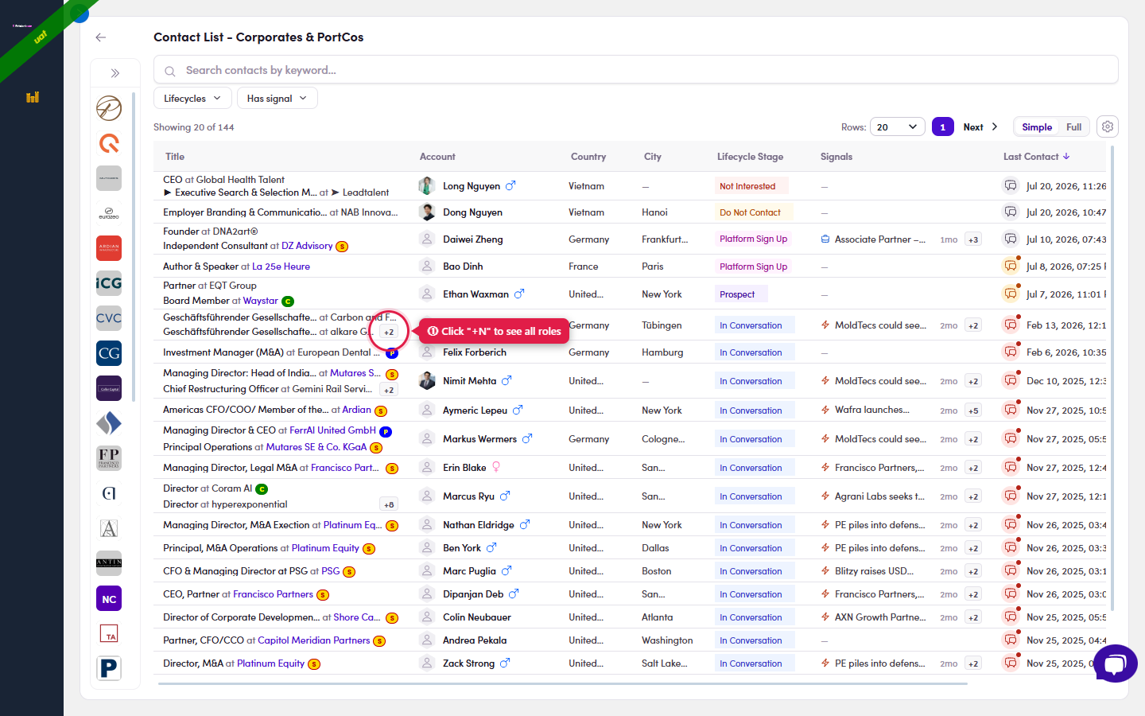Open the orange Q company logo
Image resolution: width=1145 pixels, height=716 pixels.
point(109,143)
